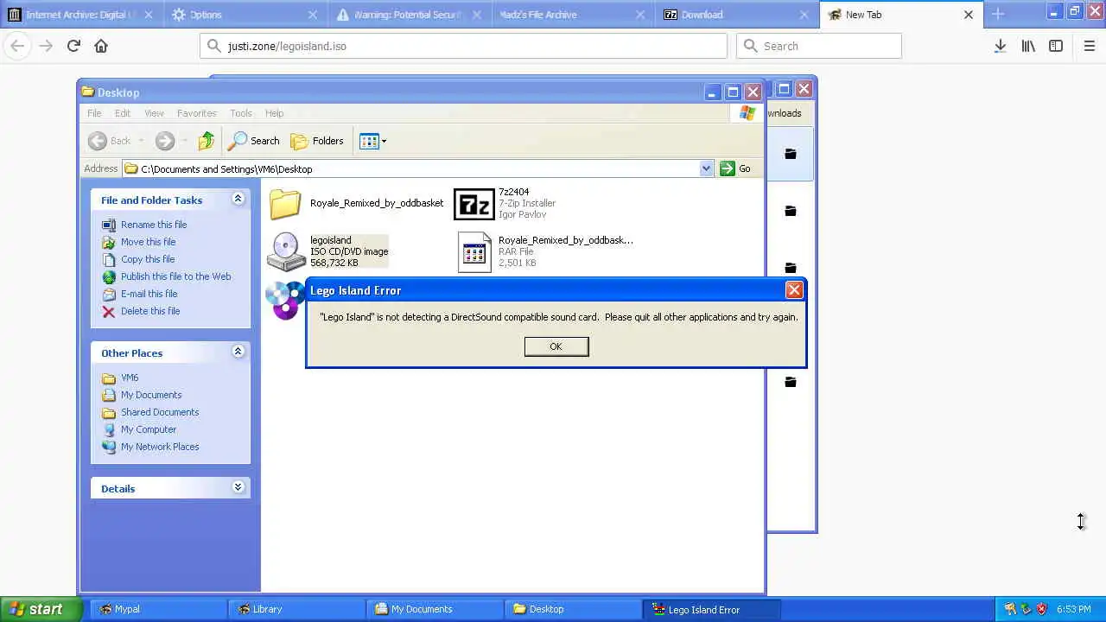Open the Edit menu in Desktop window
This screenshot has width=1106, height=622.
(x=123, y=113)
